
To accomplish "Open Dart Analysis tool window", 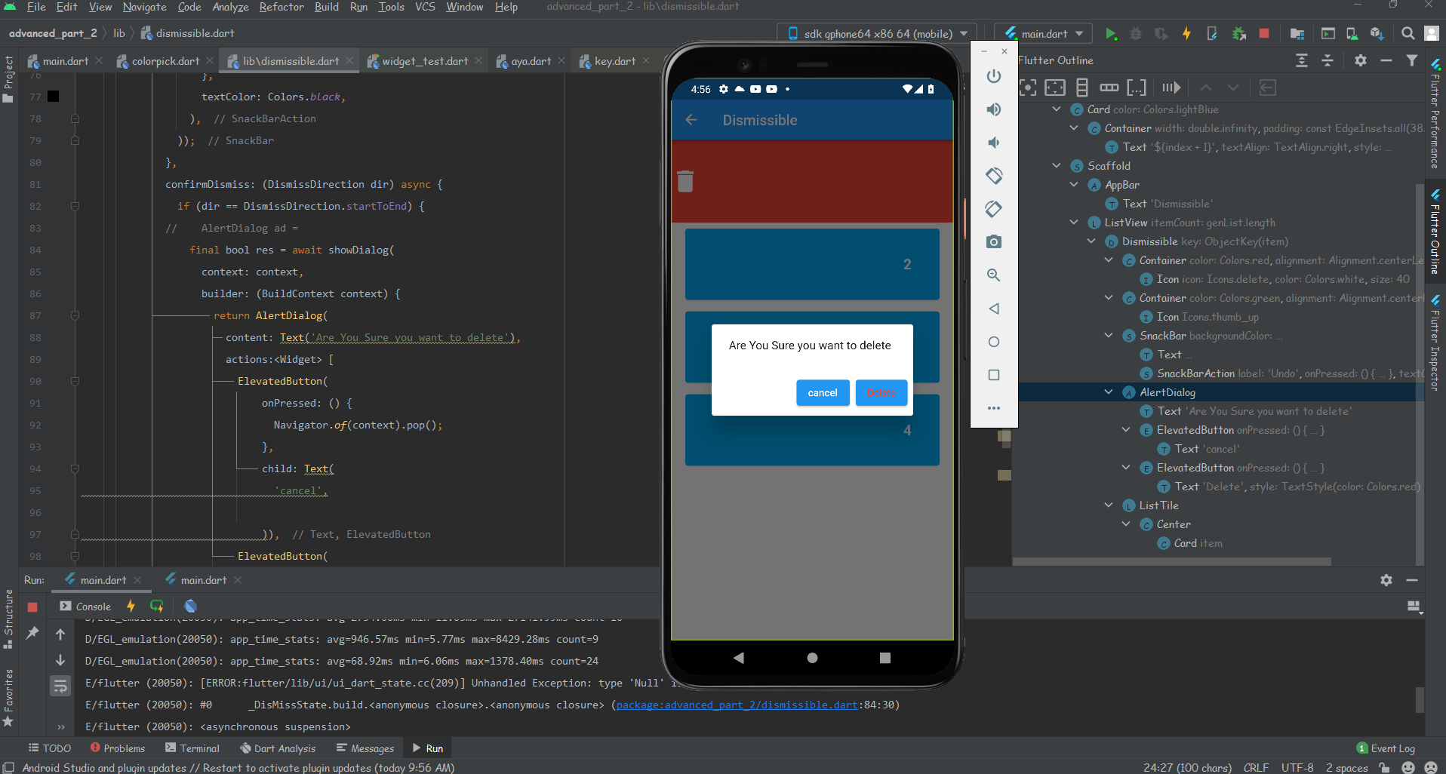I will pyautogui.click(x=278, y=748).
